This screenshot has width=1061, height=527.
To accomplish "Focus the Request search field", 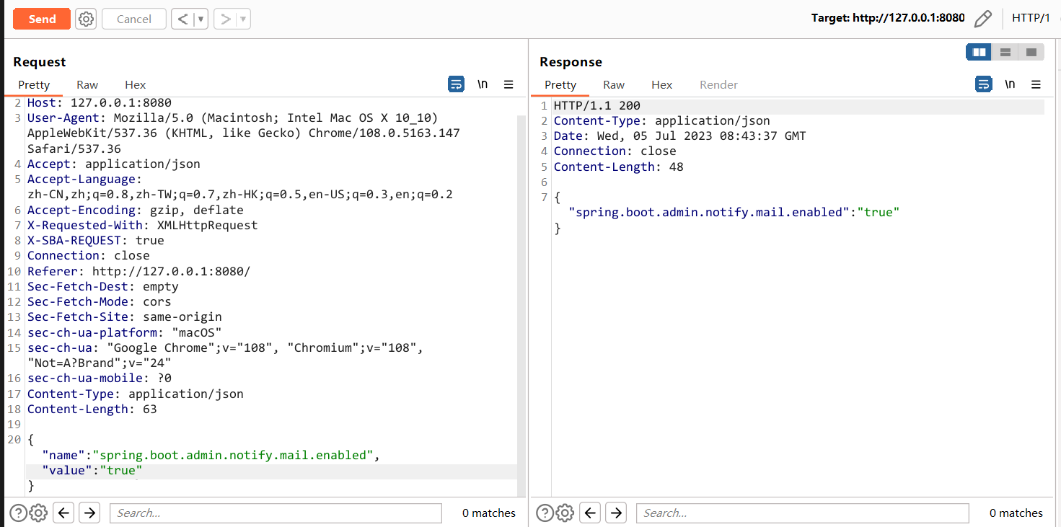I will click(276, 513).
